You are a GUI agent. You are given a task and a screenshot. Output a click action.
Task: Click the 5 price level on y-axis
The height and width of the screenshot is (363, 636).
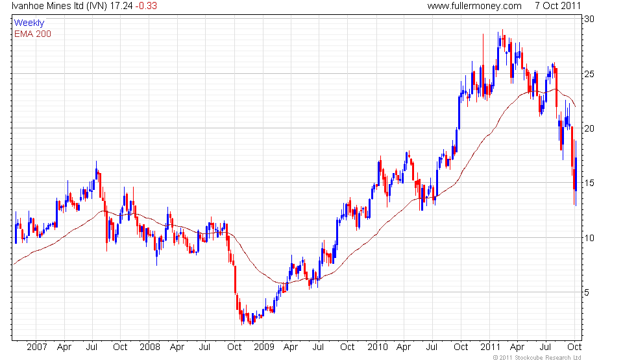587,292
